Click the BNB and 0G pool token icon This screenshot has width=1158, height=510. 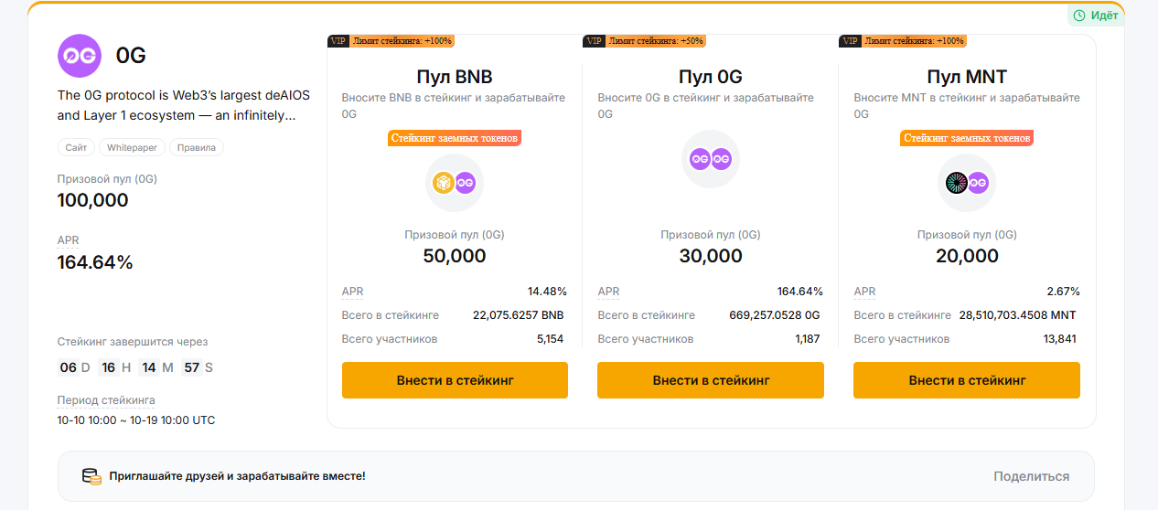click(x=455, y=183)
